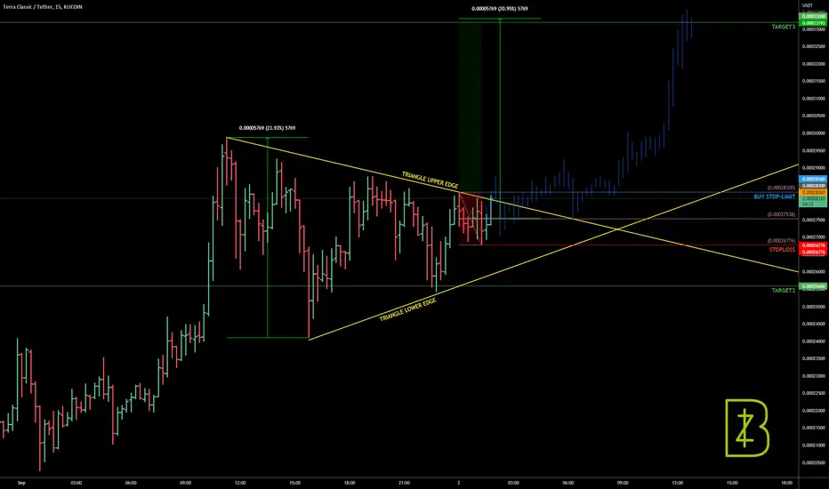Viewport: 829px width, 489px height.
Task: Select the green profit zone of the long position
Action: (x=470, y=106)
